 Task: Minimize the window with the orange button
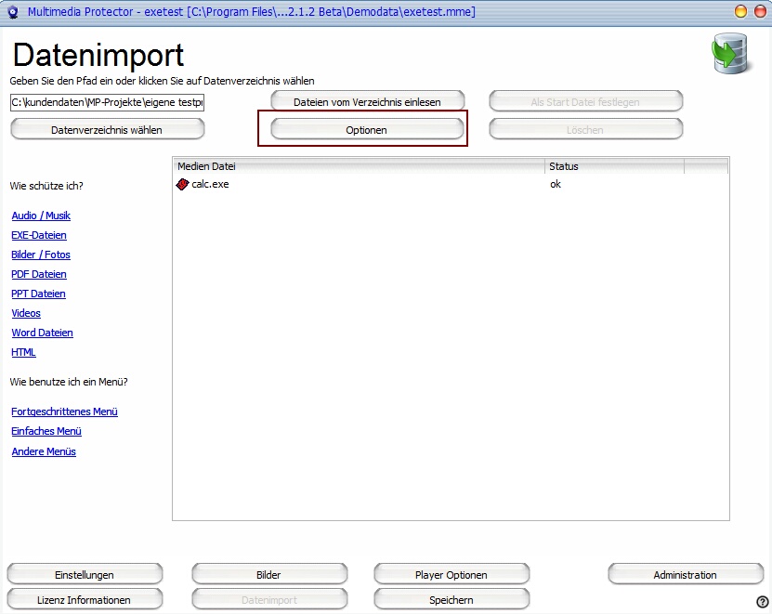(x=740, y=11)
